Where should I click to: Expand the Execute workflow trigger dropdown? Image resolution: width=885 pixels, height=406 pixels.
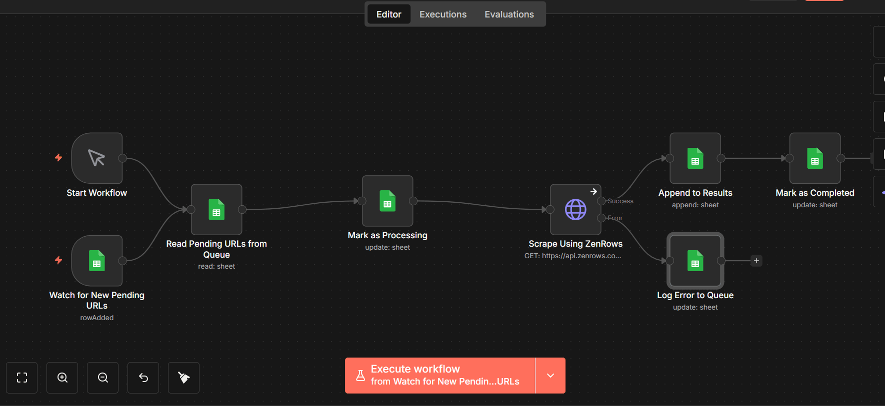550,376
